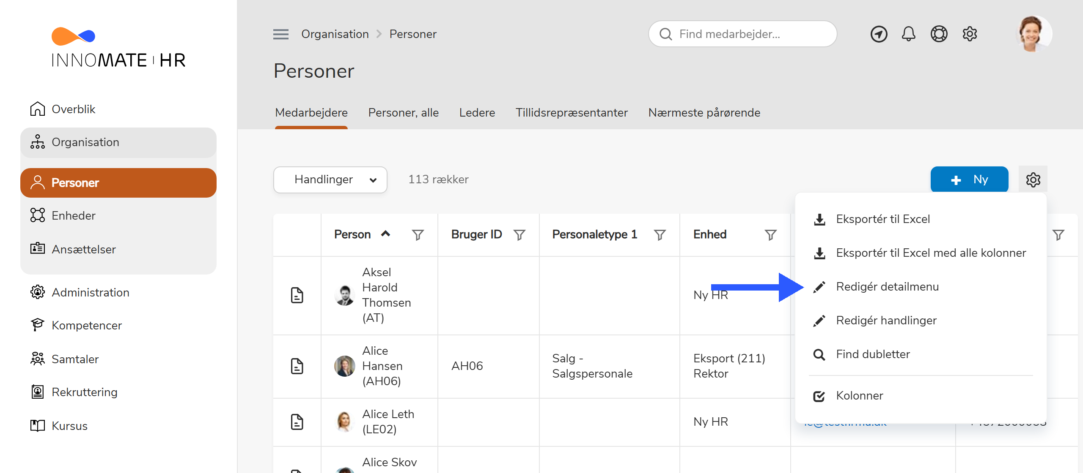Open Enheder in the sidebar
Viewport: 1083px width, 473px height.
pos(118,215)
